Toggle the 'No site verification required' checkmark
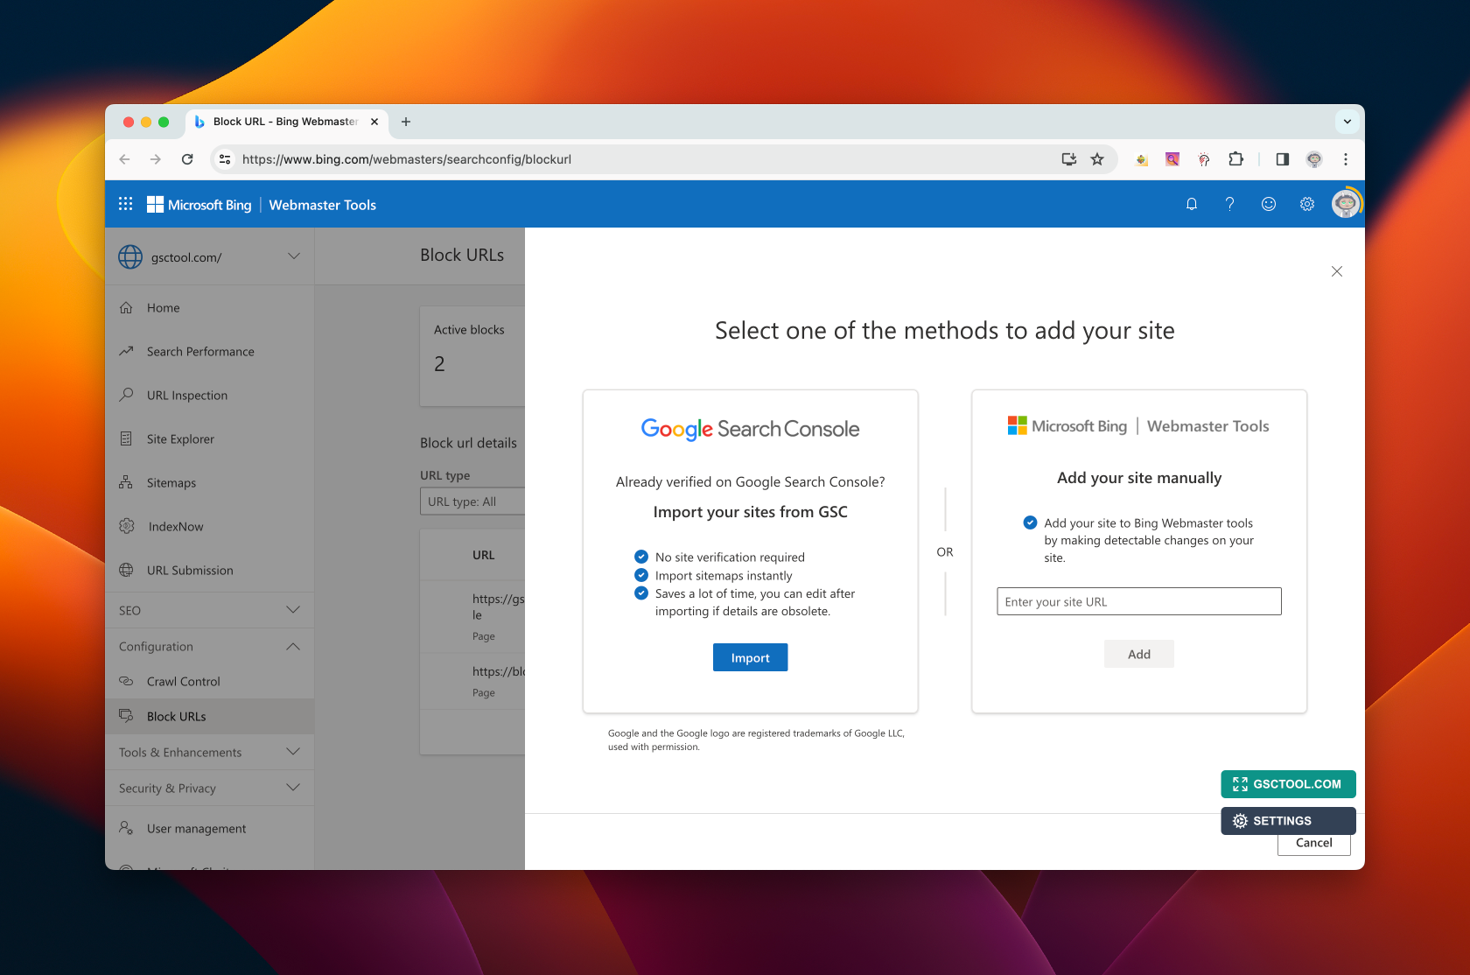This screenshot has height=975, width=1470. click(640, 557)
